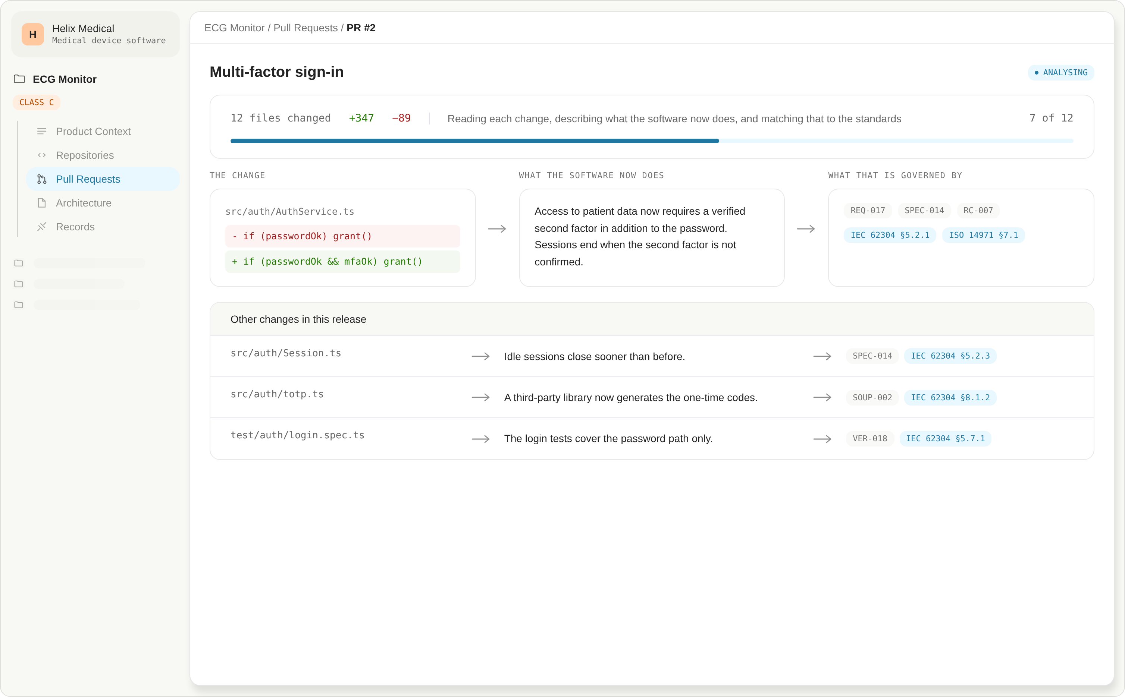Open VER-018 tag

point(869,438)
